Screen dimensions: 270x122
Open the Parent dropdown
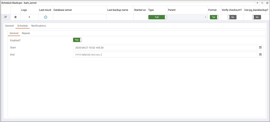coord(187,17)
